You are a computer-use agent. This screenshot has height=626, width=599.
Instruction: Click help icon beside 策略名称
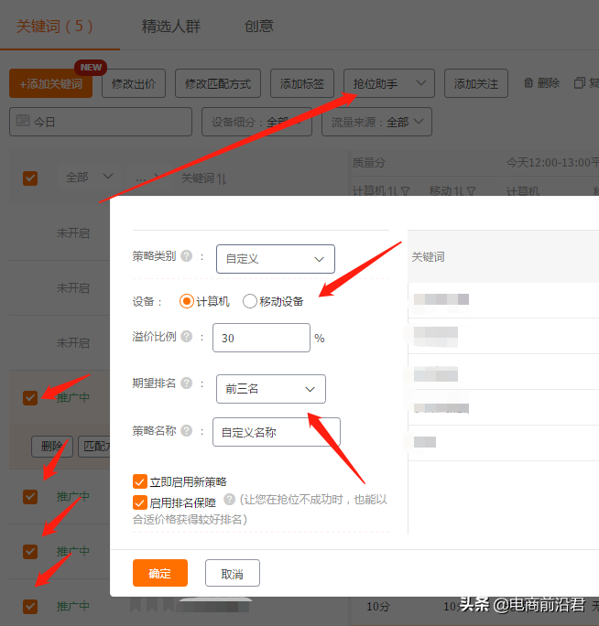pos(186,431)
